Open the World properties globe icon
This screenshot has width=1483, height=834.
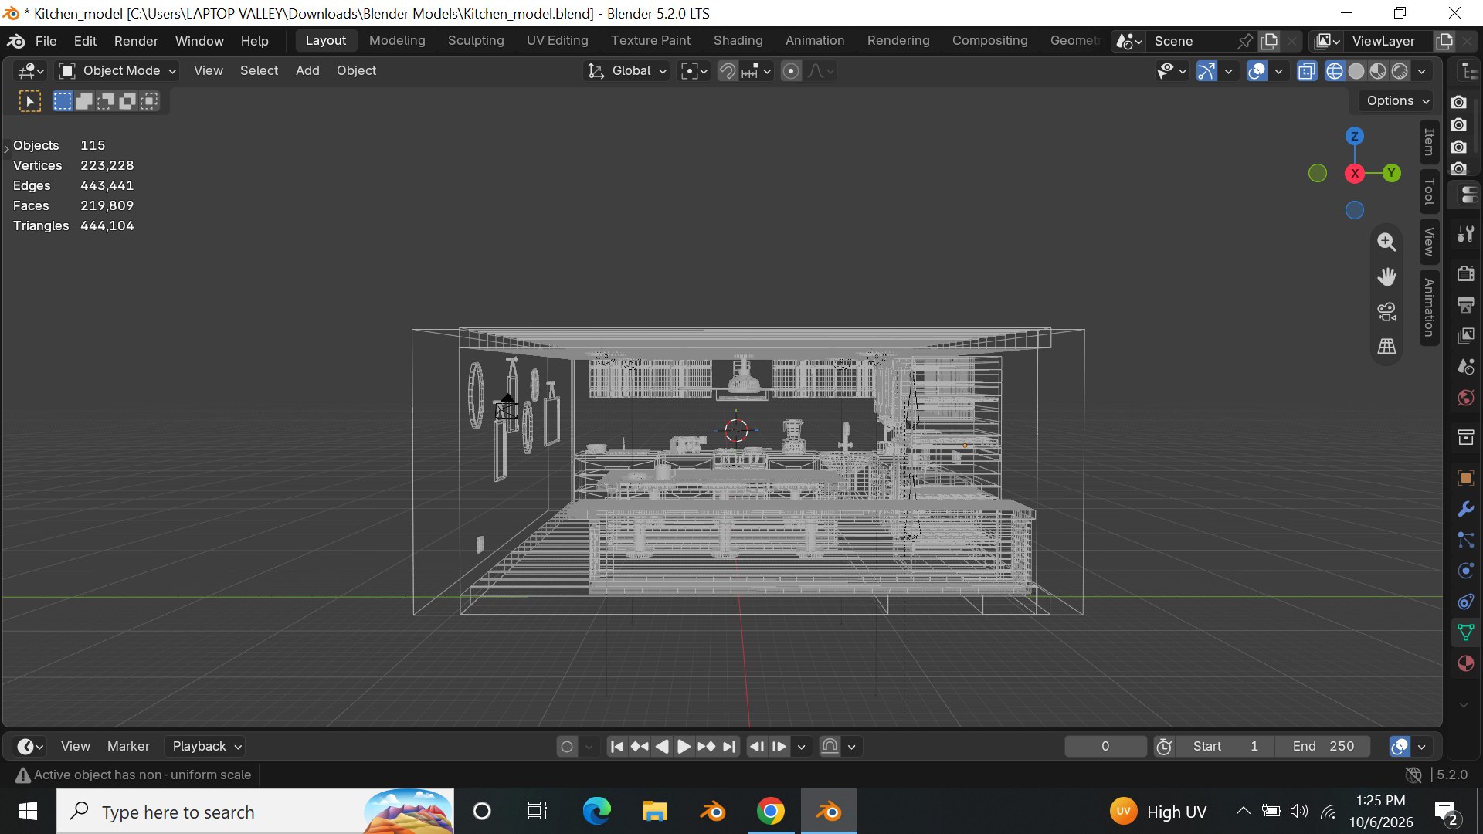1465,398
